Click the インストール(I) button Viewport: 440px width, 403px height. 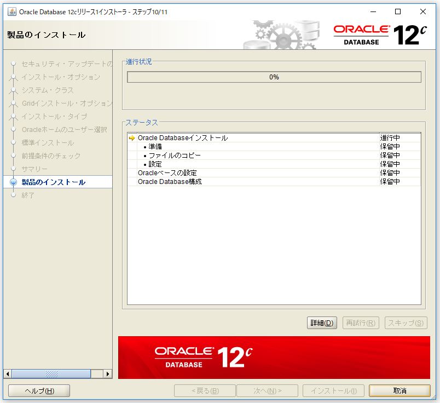334,390
